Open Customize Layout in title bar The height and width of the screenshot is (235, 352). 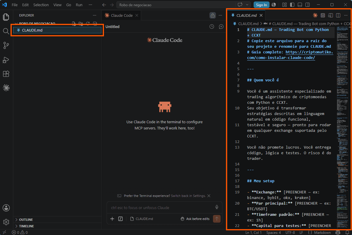(x=285, y=5)
